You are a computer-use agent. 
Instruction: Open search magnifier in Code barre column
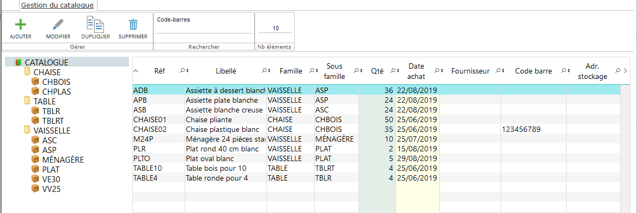pyautogui.click(x=564, y=71)
